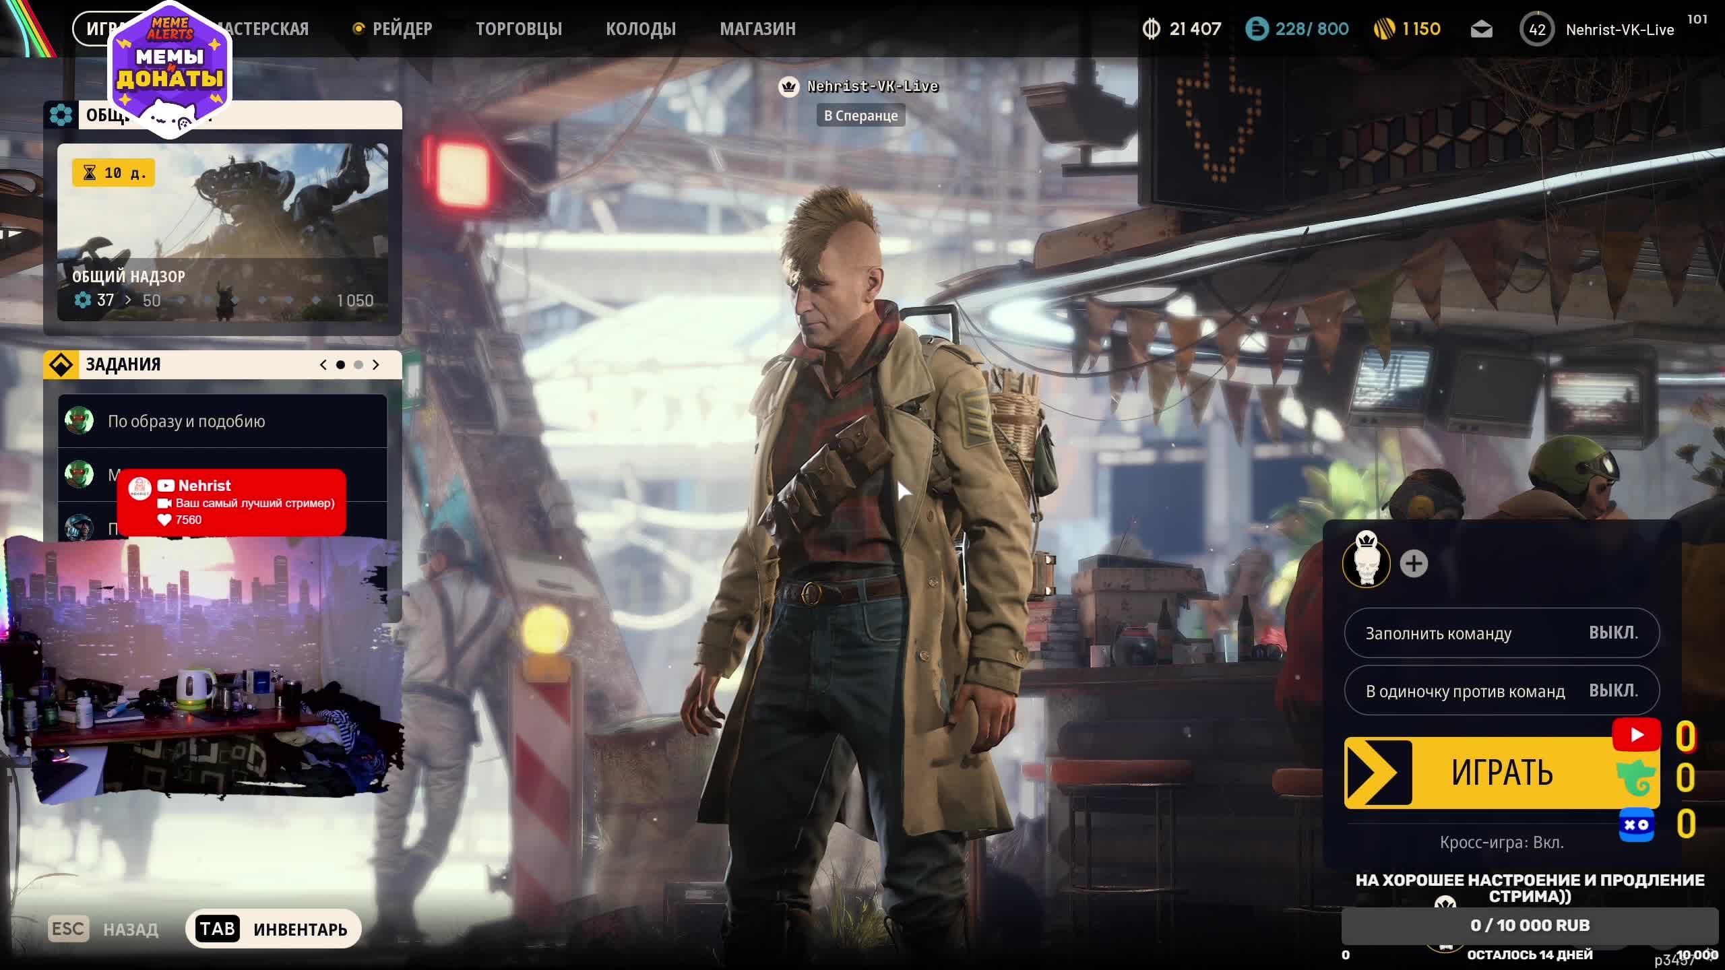Viewport: 1725px width, 970px height.
Task: Click the yellow quests diamond icon
Action: pyautogui.click(x=61, y=364)
